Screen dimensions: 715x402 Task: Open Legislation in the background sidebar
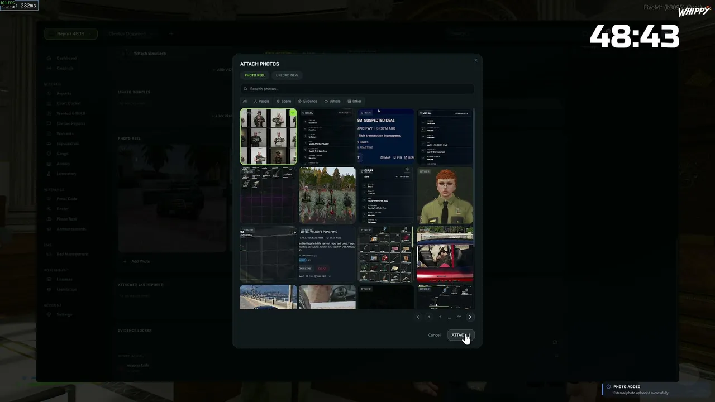[66, 289]
